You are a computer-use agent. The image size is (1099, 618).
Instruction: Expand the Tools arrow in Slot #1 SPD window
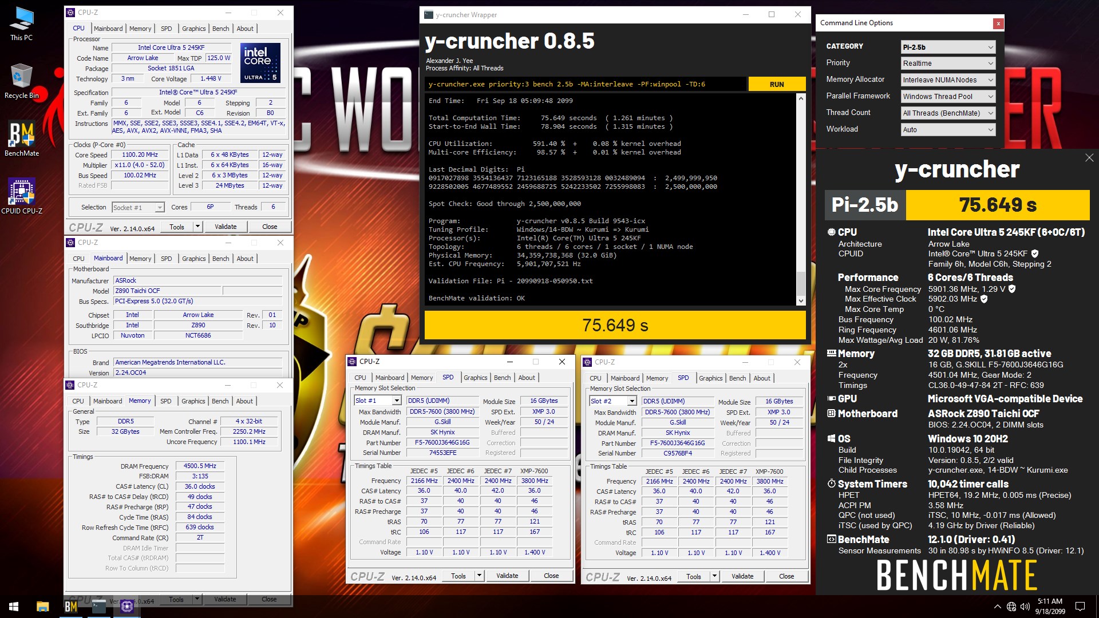click(479, 576)
